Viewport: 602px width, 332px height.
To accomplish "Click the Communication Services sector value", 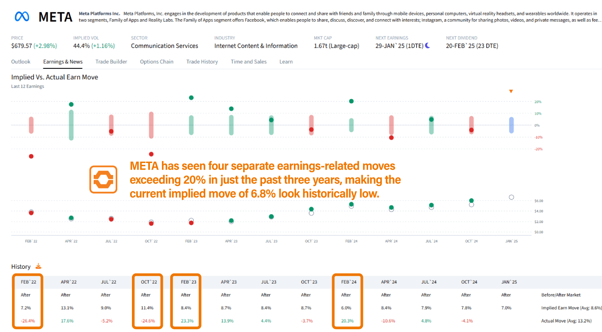I will coord(165,46).
